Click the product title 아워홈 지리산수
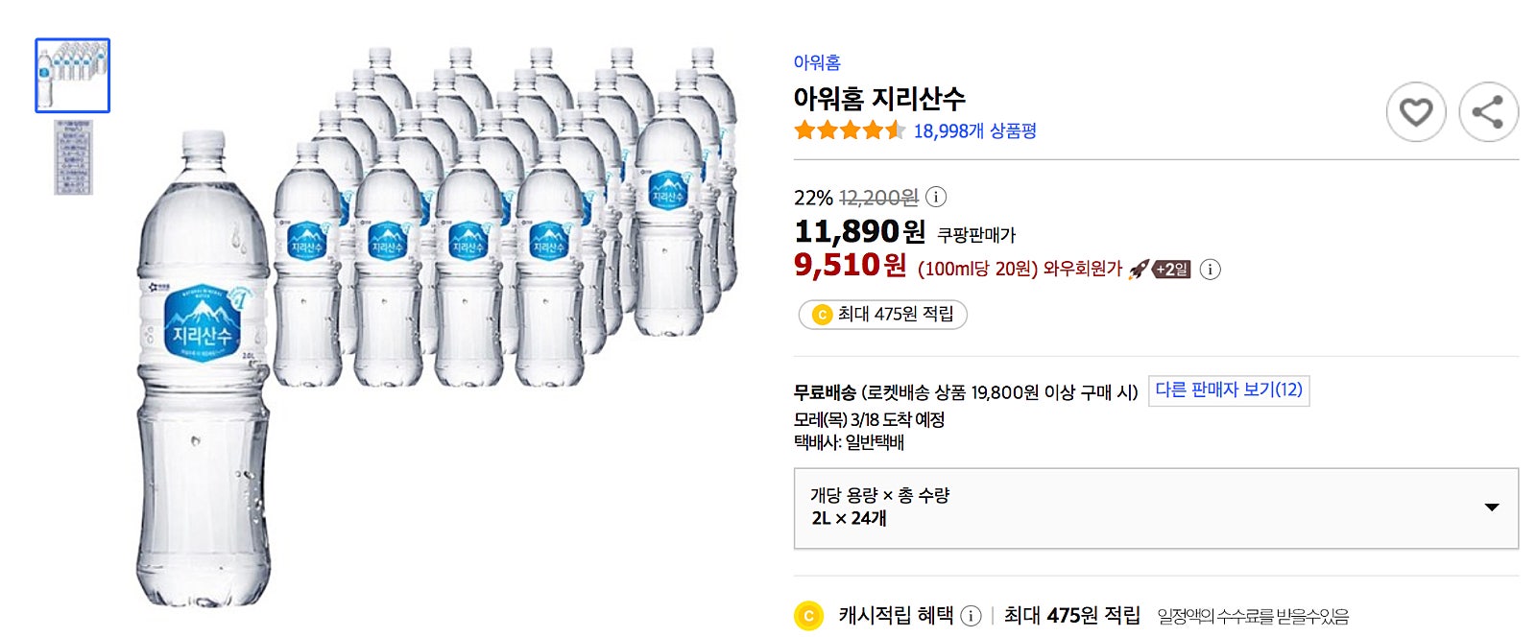Image resolution: width=1536 pixels, height=637 pixels. click(x=878, y=99)
